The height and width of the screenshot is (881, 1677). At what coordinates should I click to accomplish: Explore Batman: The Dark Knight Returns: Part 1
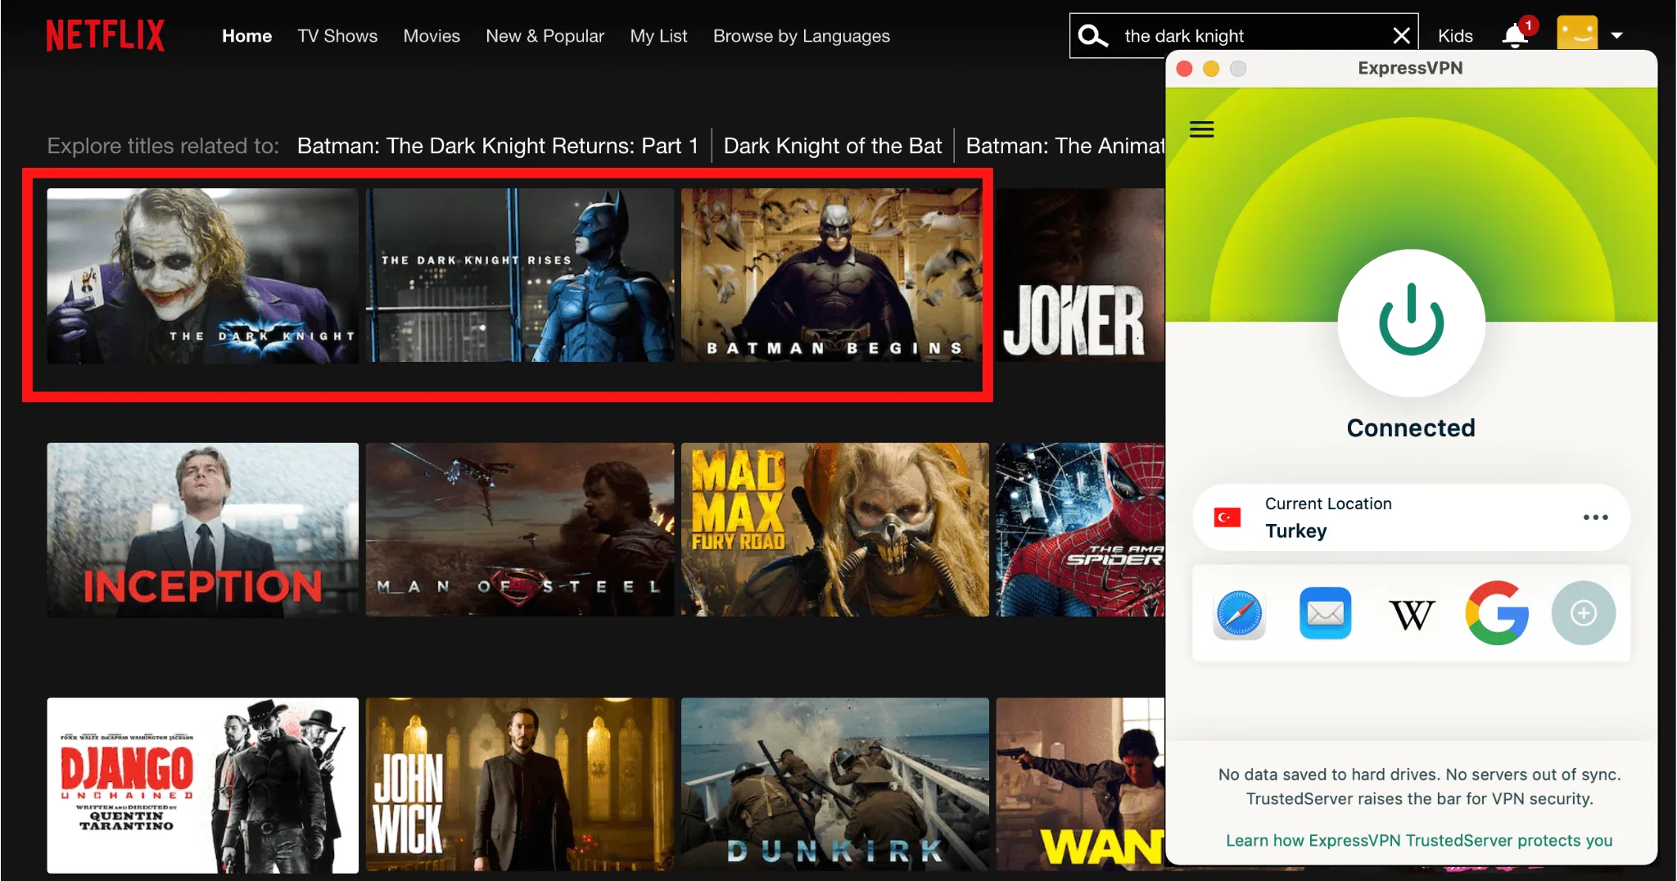pyautogui.click(x=497, y=146)
